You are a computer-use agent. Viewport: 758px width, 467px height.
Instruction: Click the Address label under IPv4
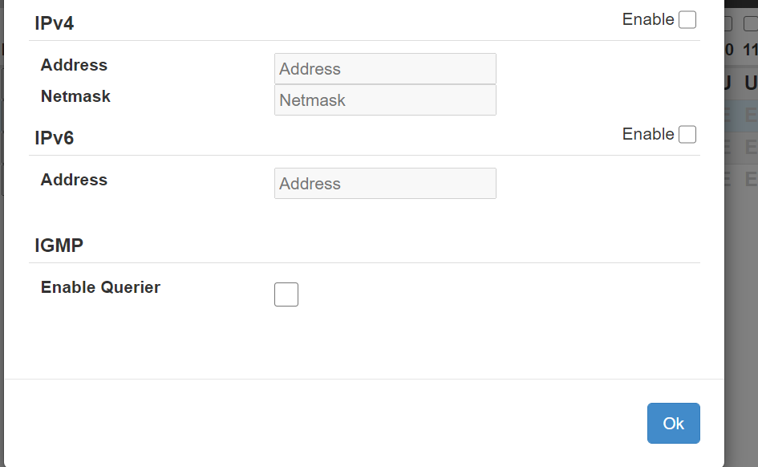click(x=74, y=65)
